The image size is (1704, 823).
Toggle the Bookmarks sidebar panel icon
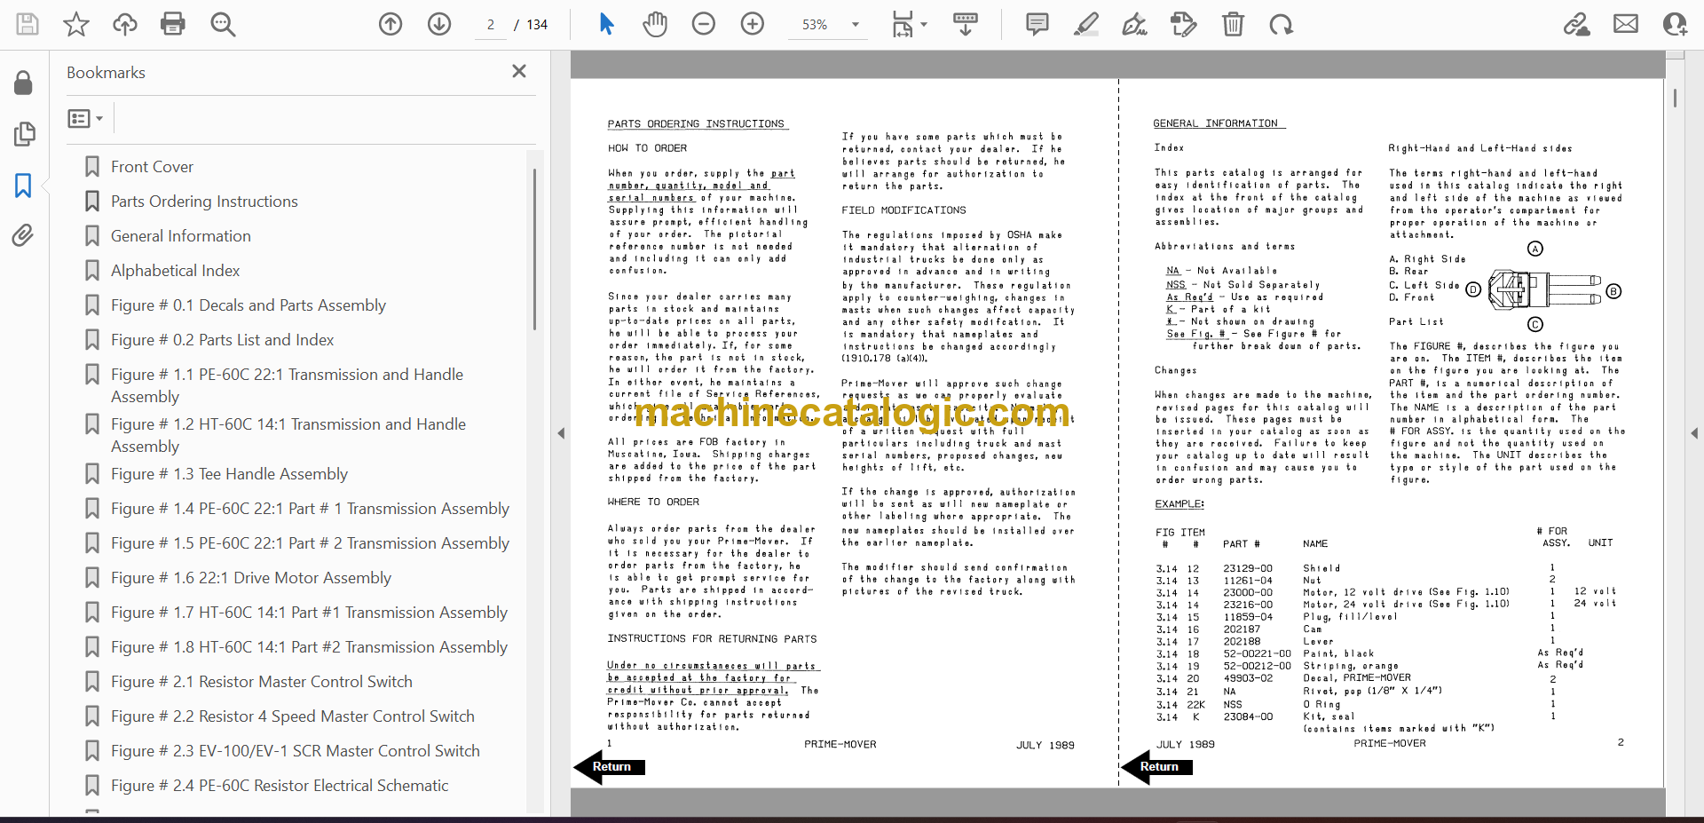[x=23, y=185]
